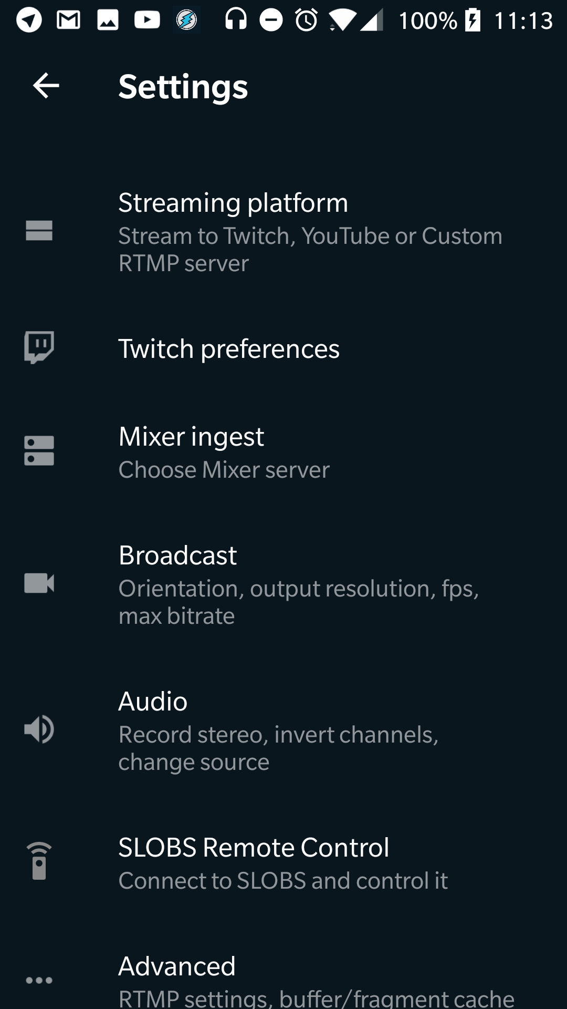Tap the Audio speaker icon

pyautogui.click(x=39, y=729)
